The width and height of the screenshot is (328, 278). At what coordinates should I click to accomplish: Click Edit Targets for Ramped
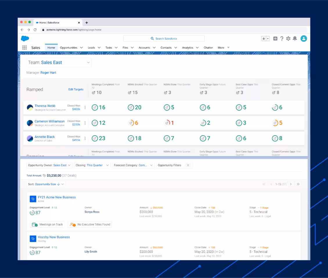[76, 89]
